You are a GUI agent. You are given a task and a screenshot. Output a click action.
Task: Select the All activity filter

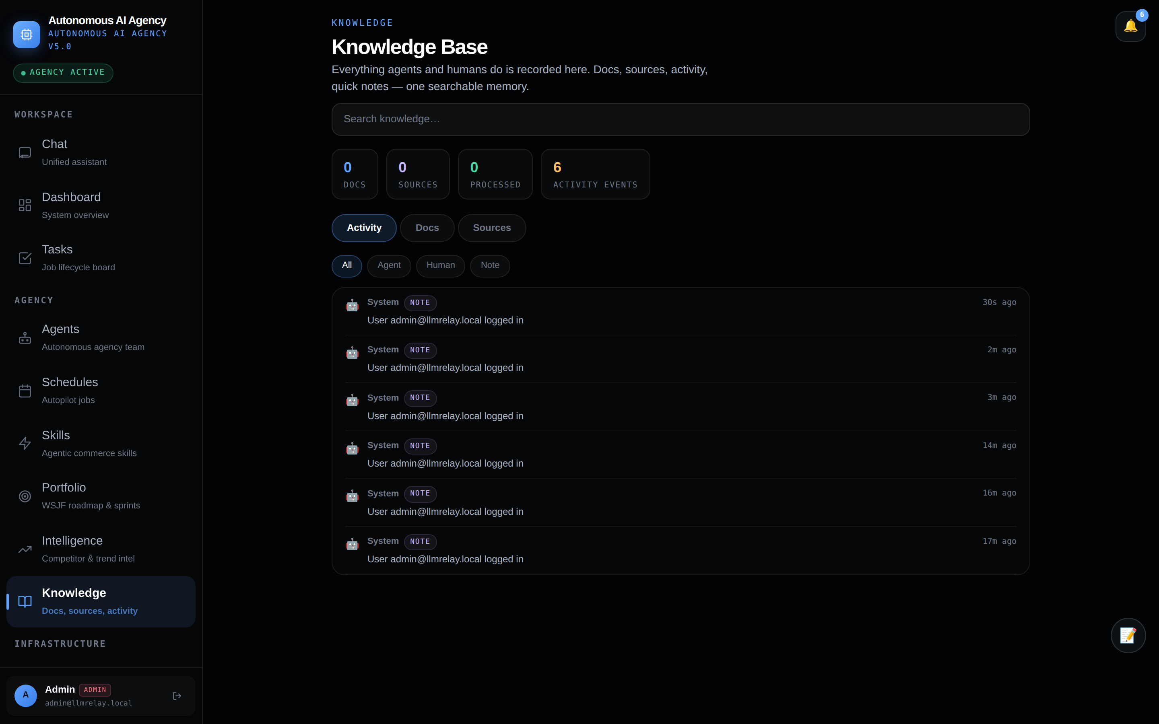(347, 266)
